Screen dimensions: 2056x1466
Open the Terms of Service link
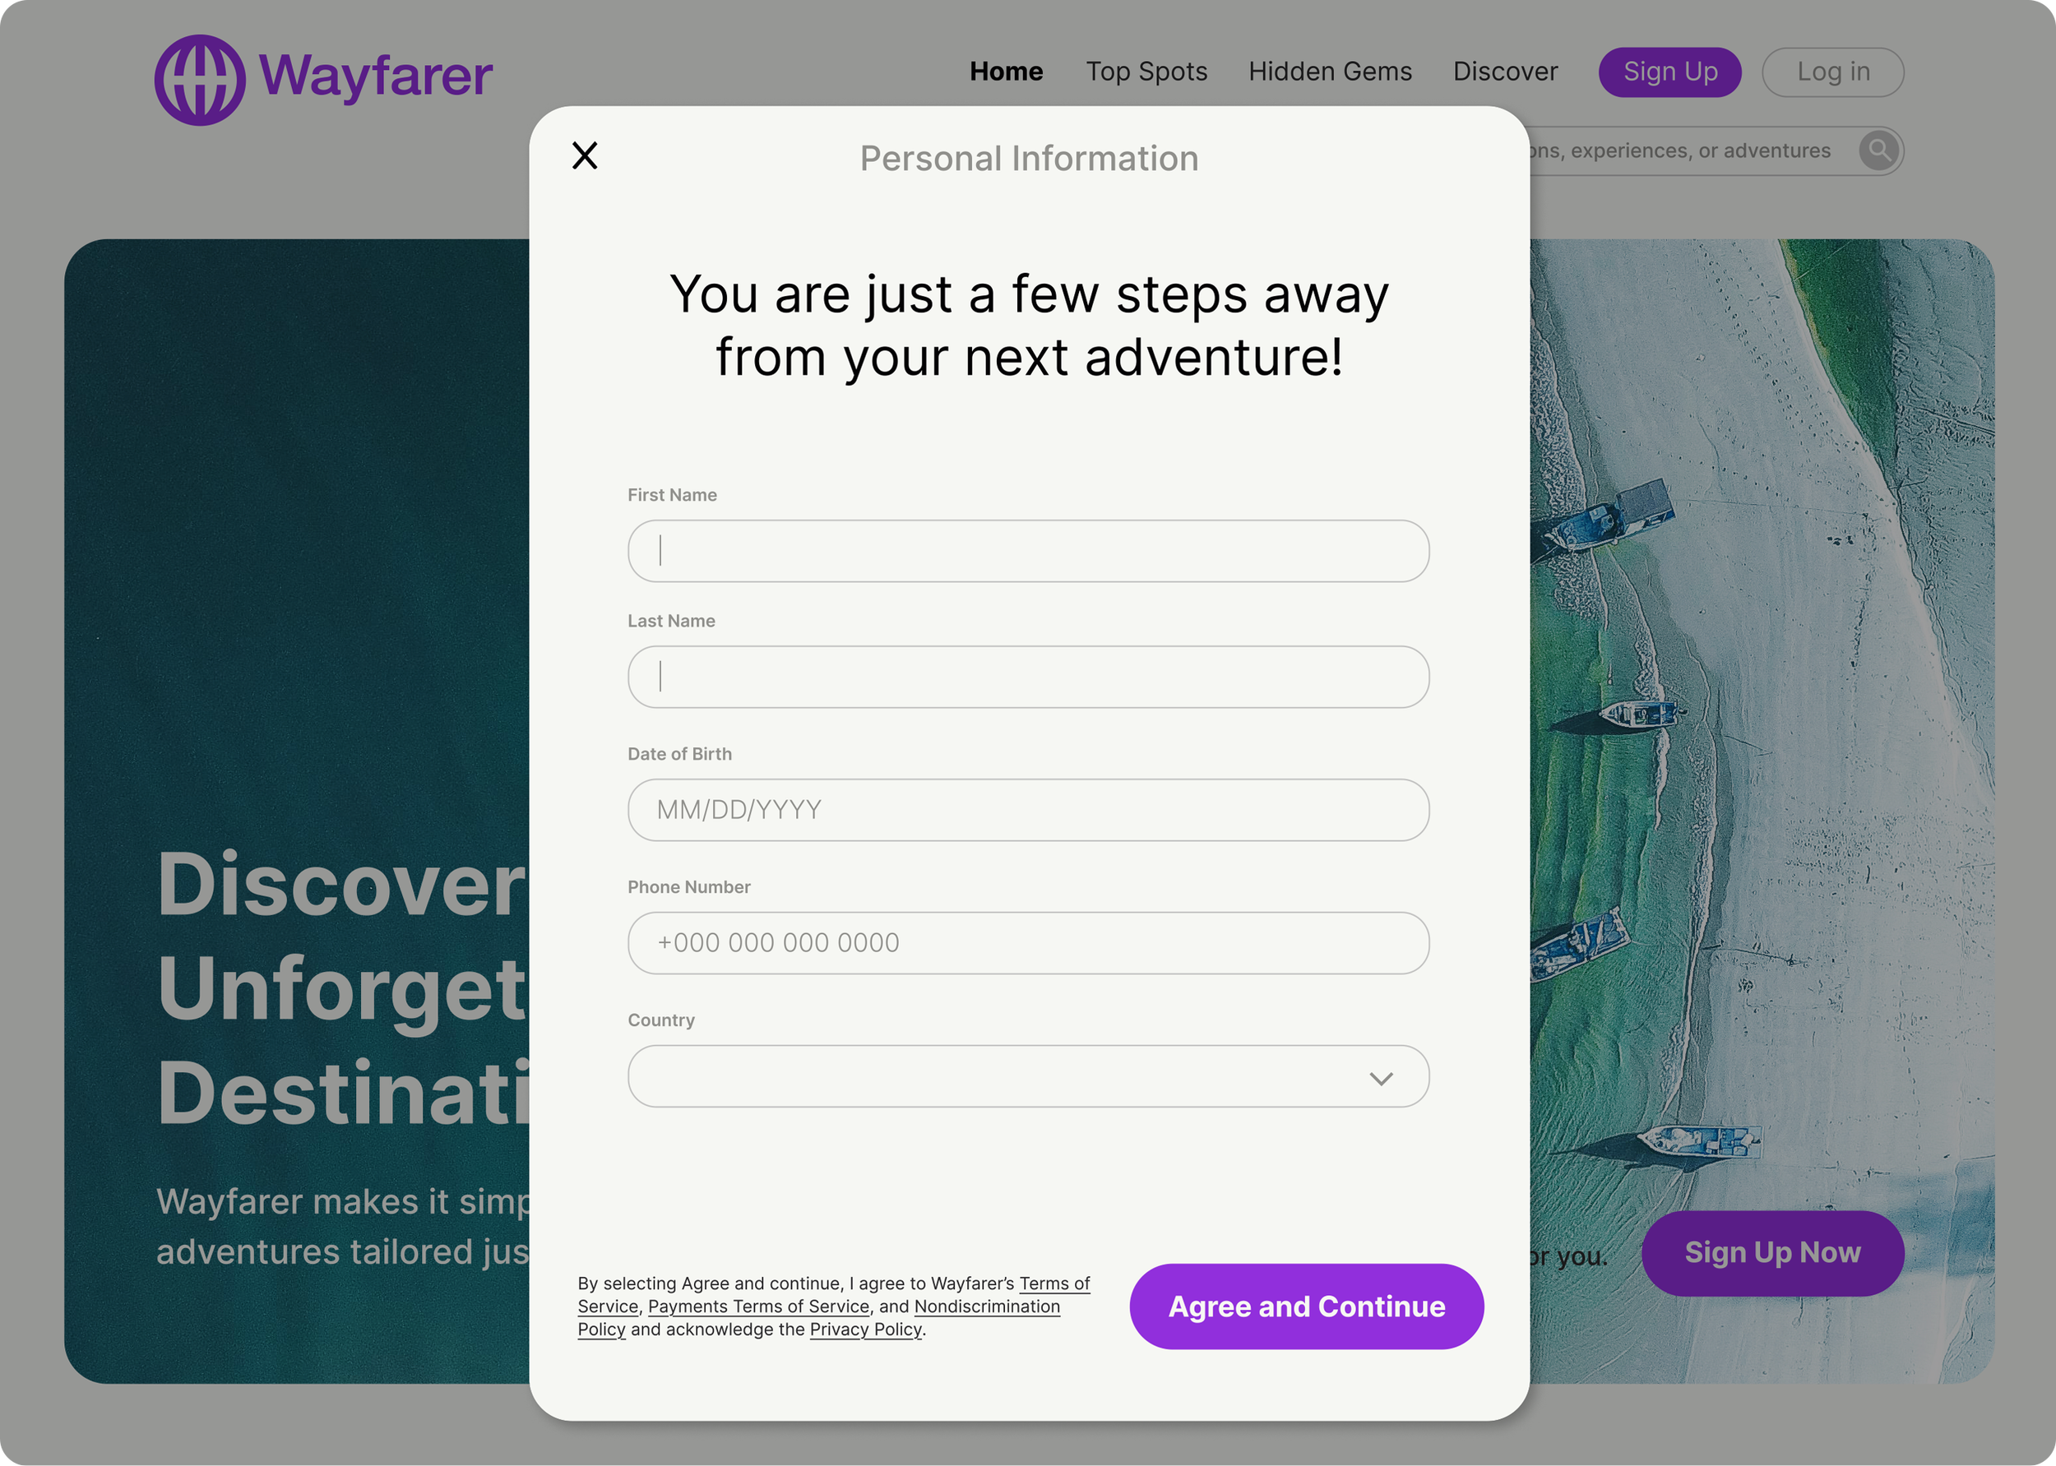1053,1283
